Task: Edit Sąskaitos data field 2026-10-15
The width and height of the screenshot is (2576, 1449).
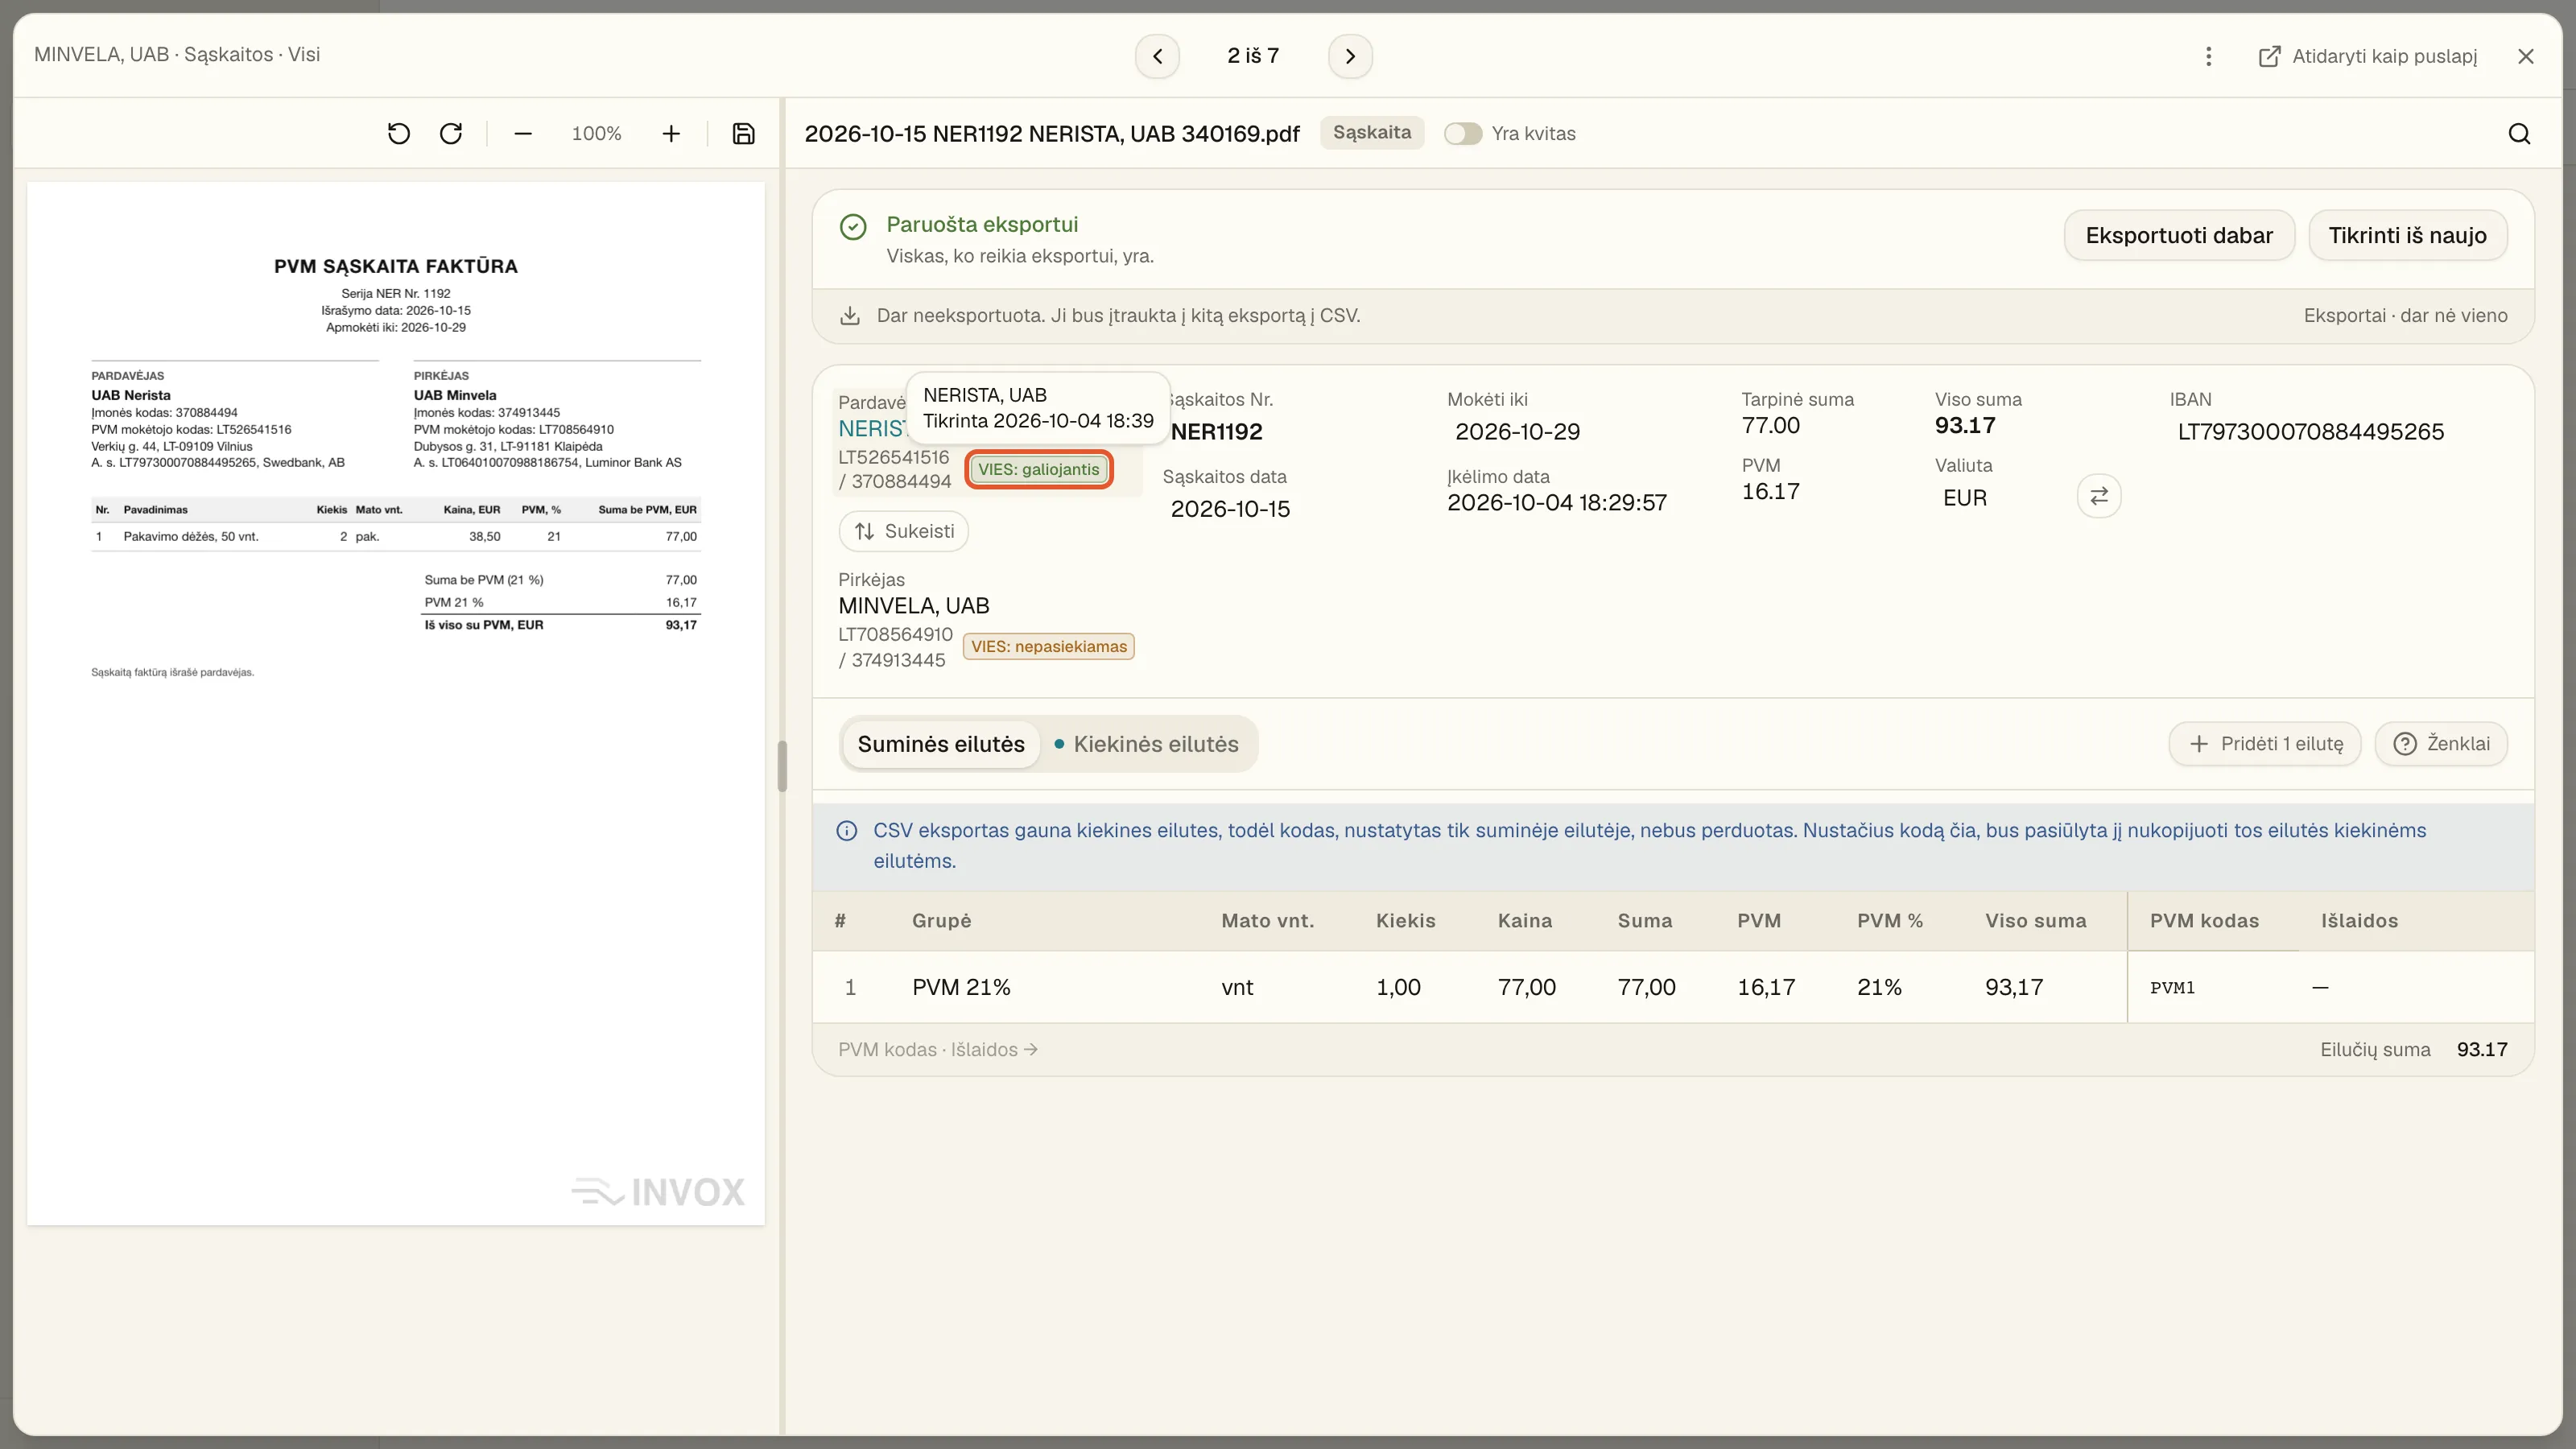Action: pos(1231,509)
